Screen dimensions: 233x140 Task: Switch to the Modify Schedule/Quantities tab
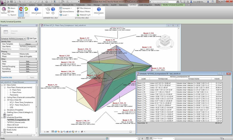pyautogui.click(x=173, y=5)
